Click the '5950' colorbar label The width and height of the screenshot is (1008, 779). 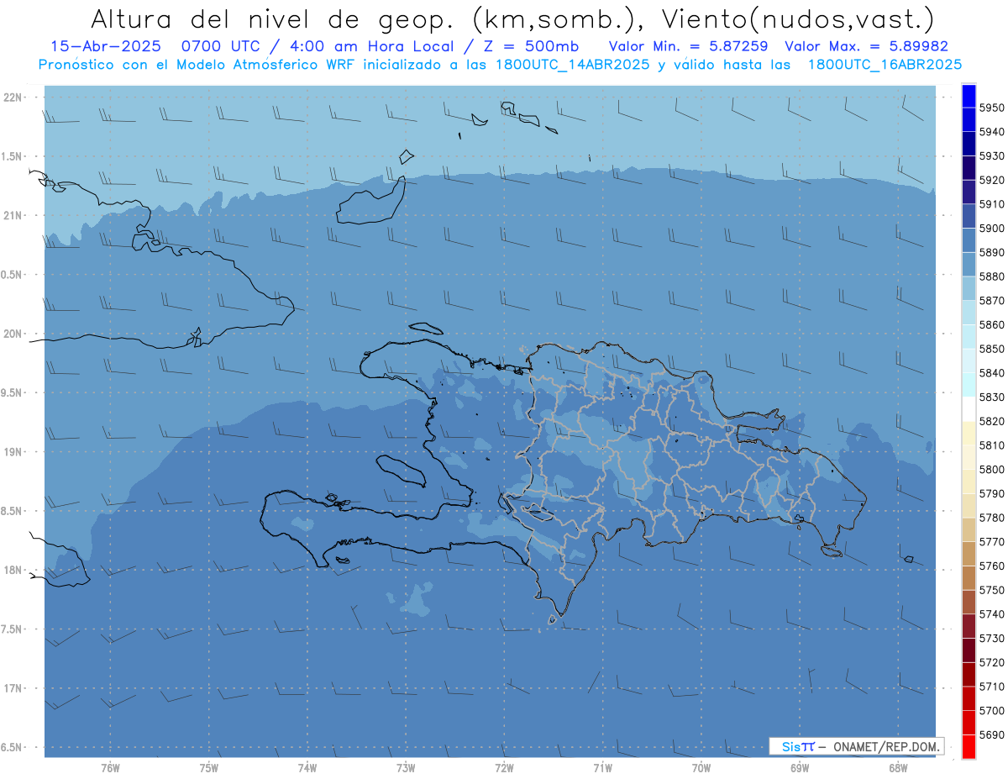click(991, 108)
